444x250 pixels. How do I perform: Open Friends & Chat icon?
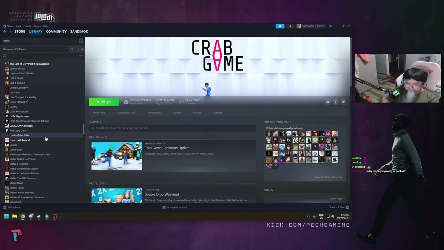point(348,207)
